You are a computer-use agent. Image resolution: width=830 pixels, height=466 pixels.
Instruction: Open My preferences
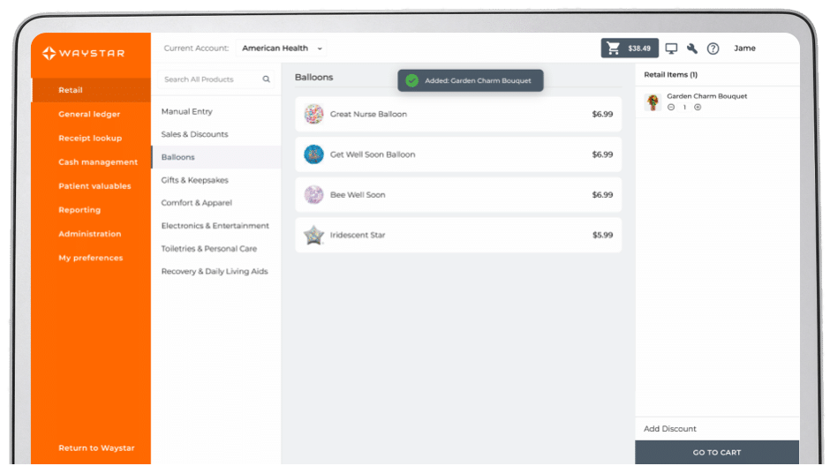91,258
